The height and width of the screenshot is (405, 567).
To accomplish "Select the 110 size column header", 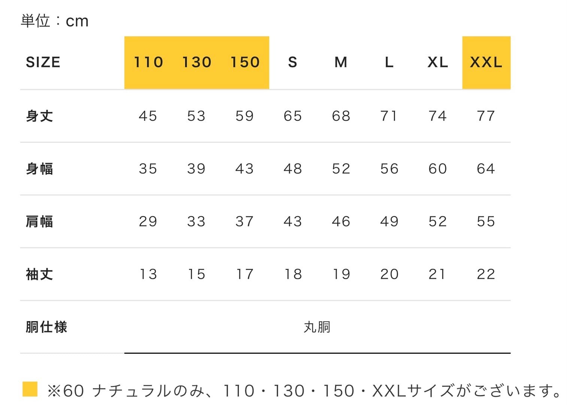I will pyautogui.click(x=148, y=62).
